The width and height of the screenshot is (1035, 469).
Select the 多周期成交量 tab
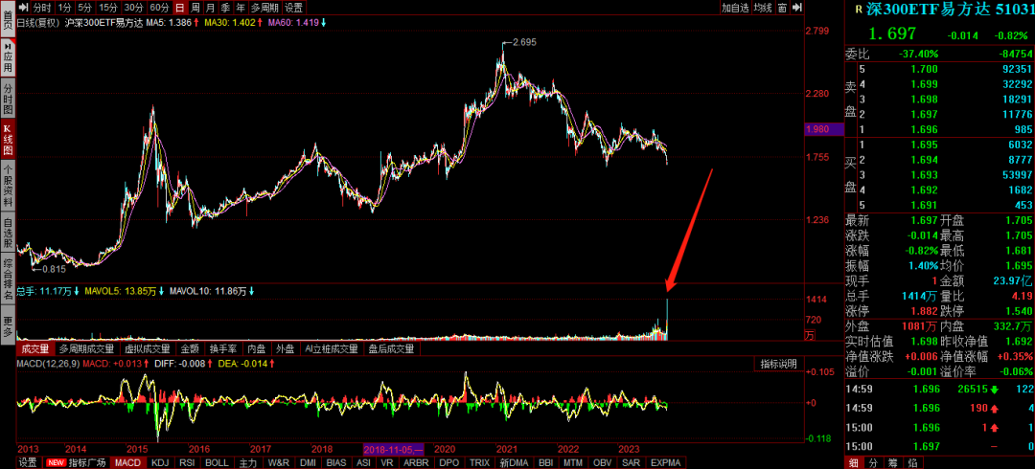(x=86, y=349)
